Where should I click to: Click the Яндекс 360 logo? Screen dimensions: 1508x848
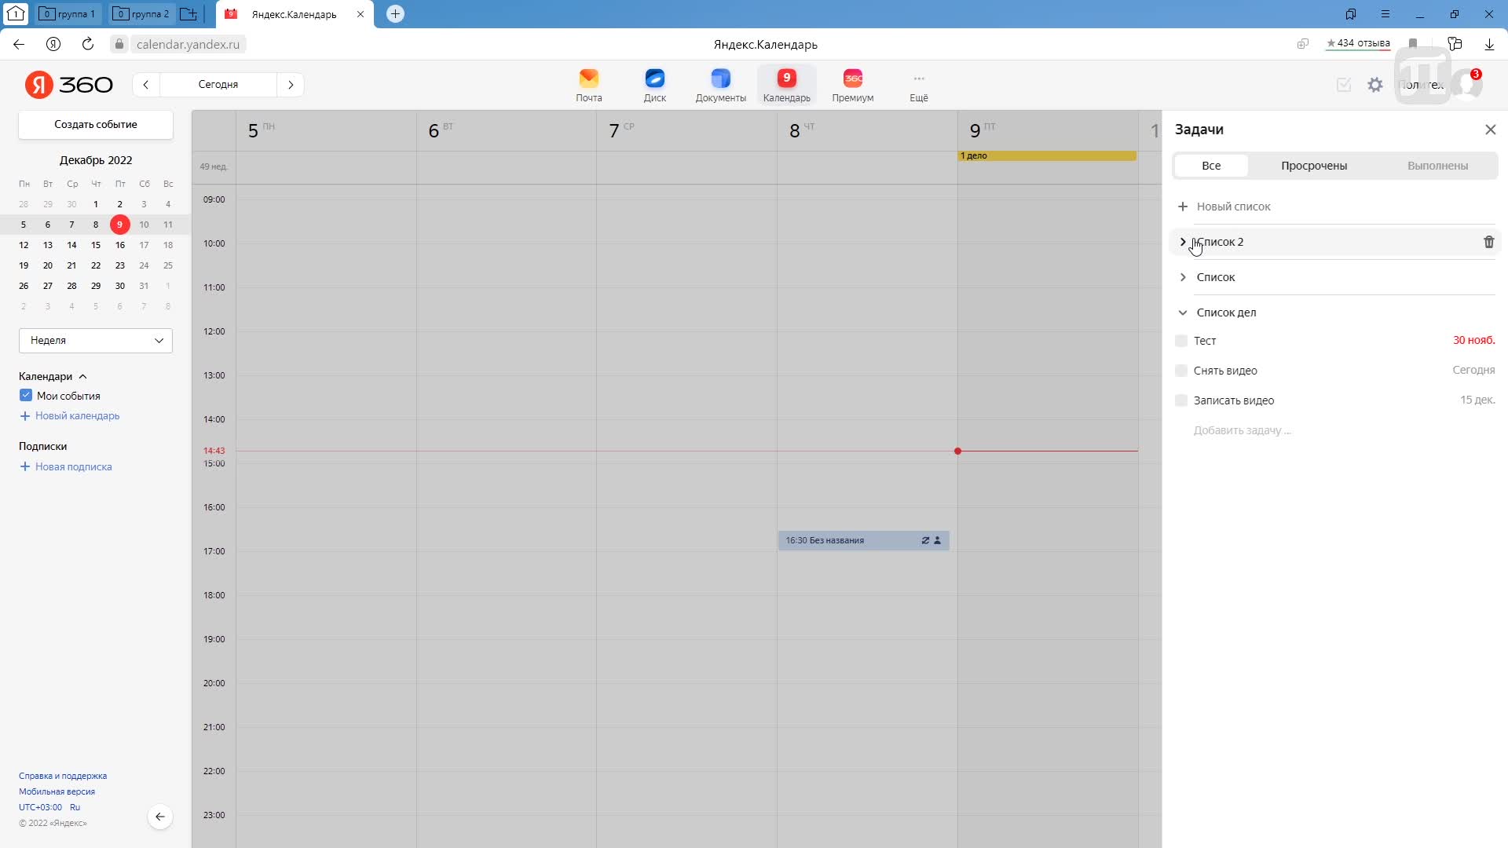pyautogui.click(x=69, y=85)
